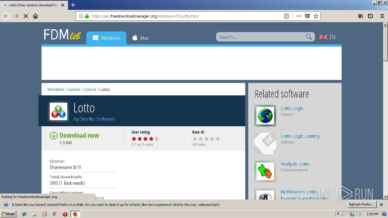
Task: Open the Firefox Library icon
Action: [x=361, y=16]
